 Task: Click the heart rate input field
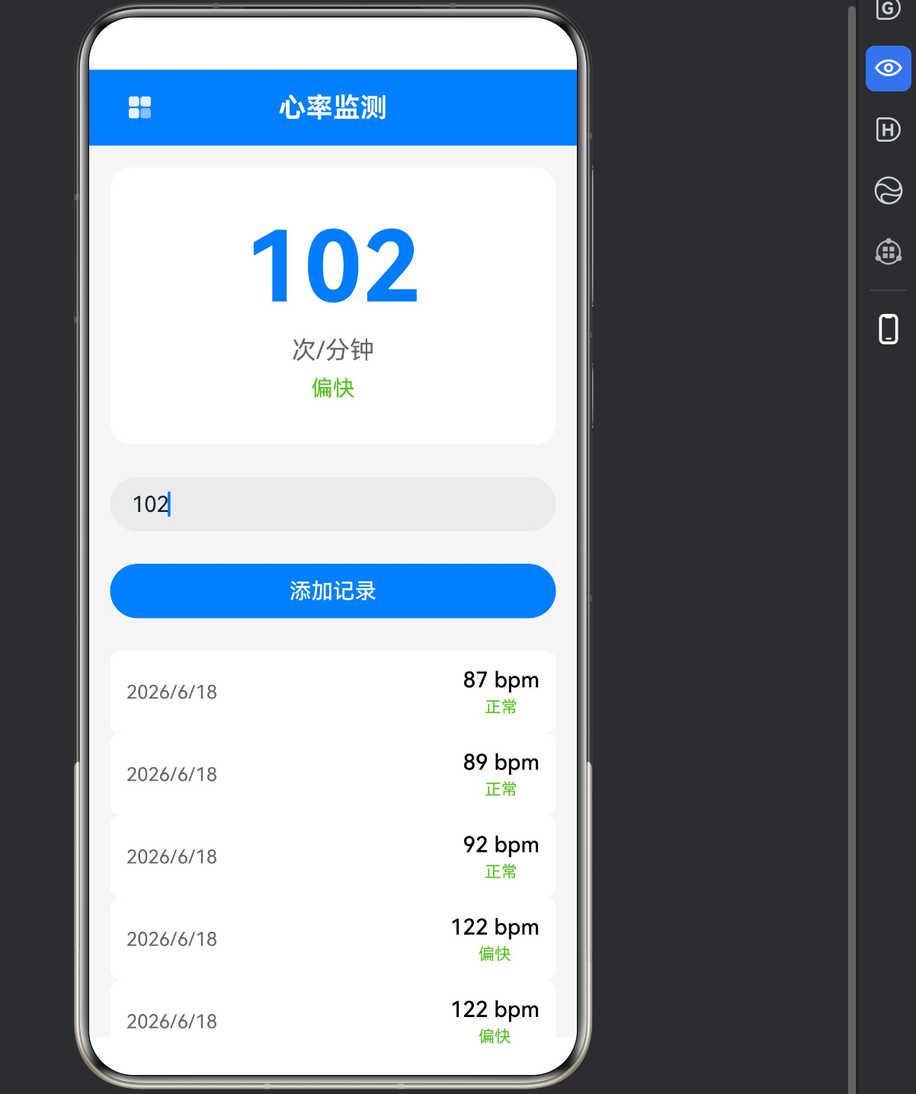click(x=333, y=504)
